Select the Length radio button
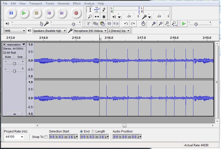Screen dimensions: 221x149 click(x=93, y=131)
